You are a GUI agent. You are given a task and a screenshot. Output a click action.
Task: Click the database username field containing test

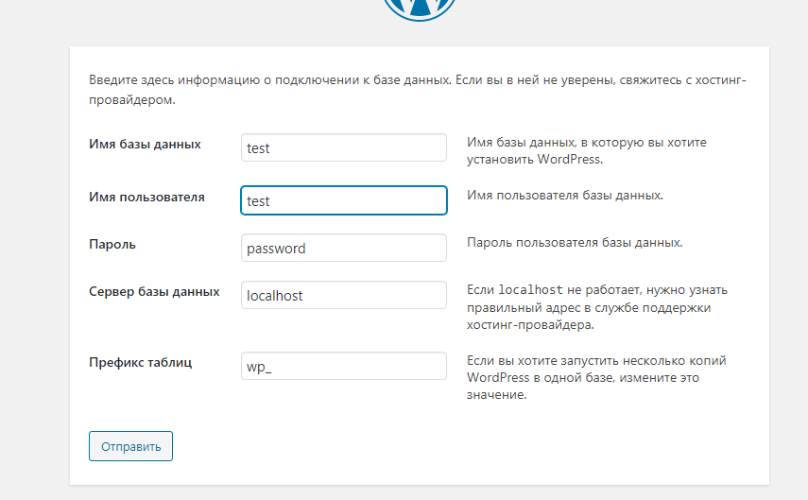pyautogui.click(x=344, y=200)
